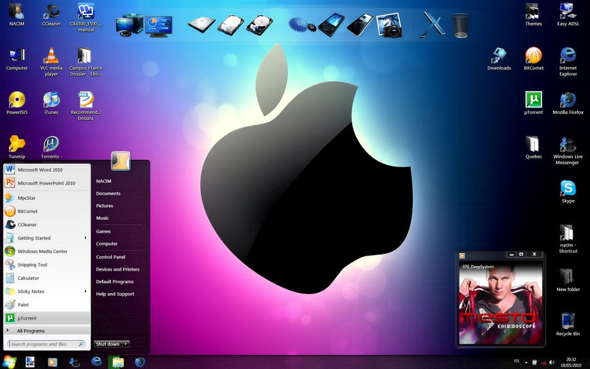Click the dock's trash can icon
Image resolution: width=590 pixels, height=369 pixels.
tap(461, 25)
